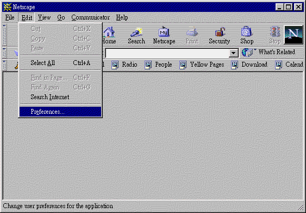The image size is (306, 213).
Task: Click the Stop traffic light icon
Action: coord(275,35)
